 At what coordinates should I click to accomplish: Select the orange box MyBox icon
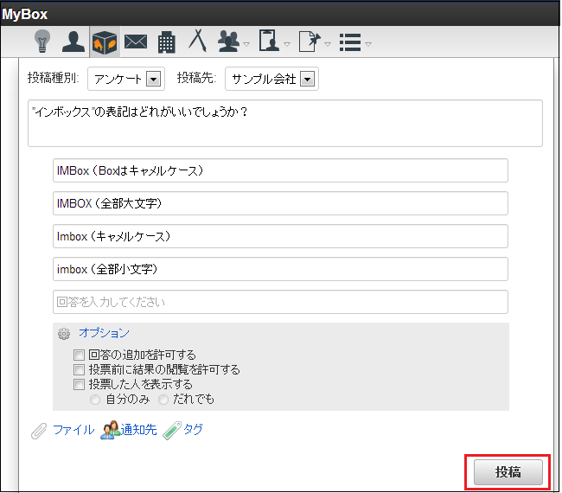pos(105,42)
